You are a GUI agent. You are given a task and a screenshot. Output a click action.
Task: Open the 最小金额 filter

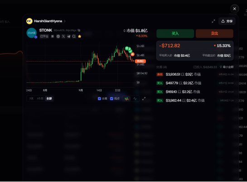tap(227, 67)
